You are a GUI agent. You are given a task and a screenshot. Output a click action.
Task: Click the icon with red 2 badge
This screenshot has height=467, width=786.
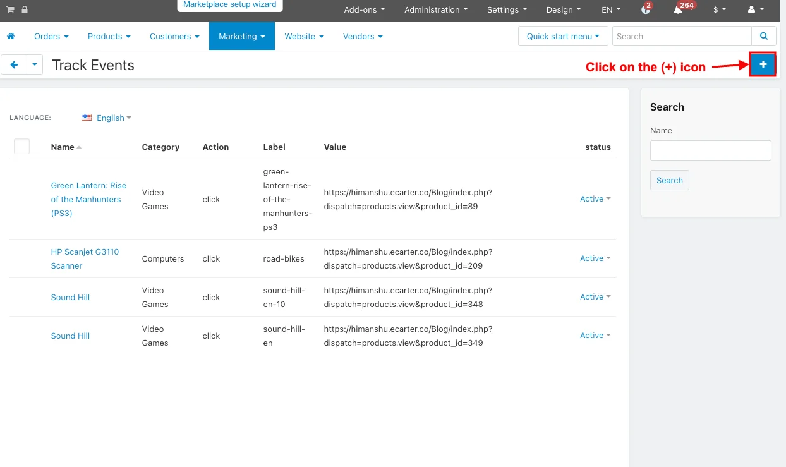coord(645,10)
